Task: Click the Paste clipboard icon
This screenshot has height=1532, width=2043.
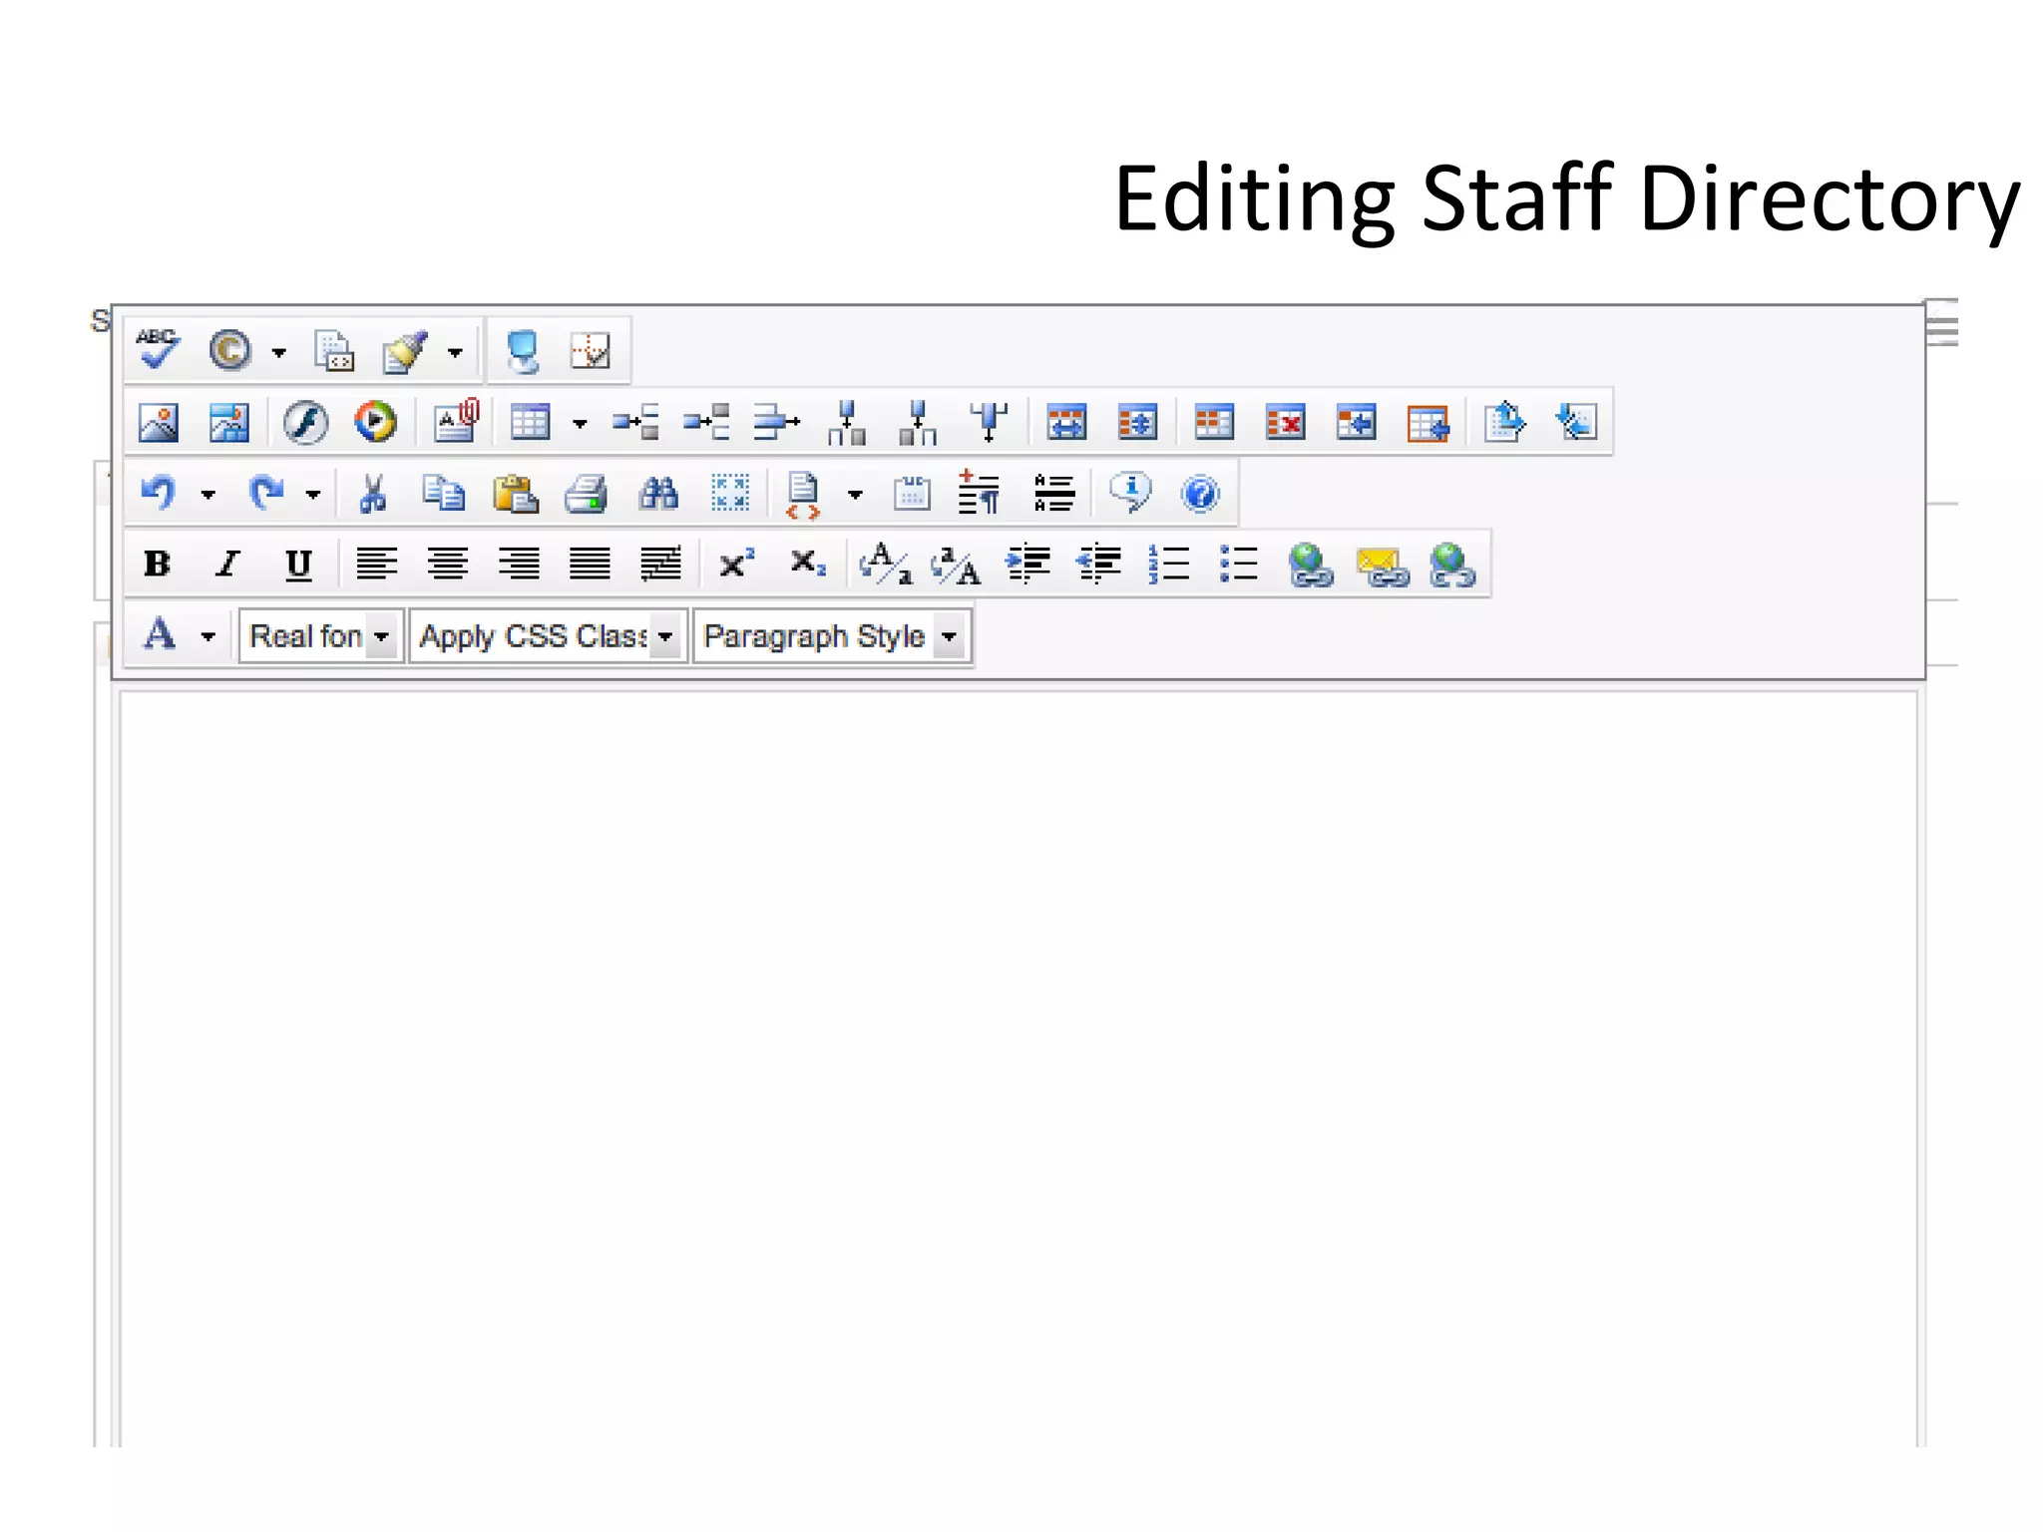Action: tap(516, 494)
